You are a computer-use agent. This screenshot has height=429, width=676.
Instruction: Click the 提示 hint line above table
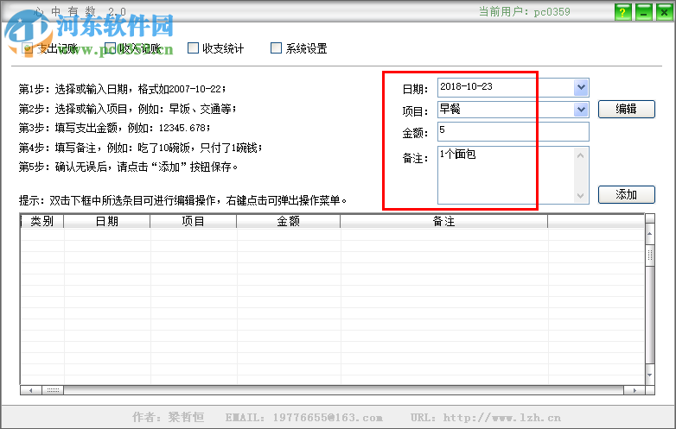tap(182, 200)
